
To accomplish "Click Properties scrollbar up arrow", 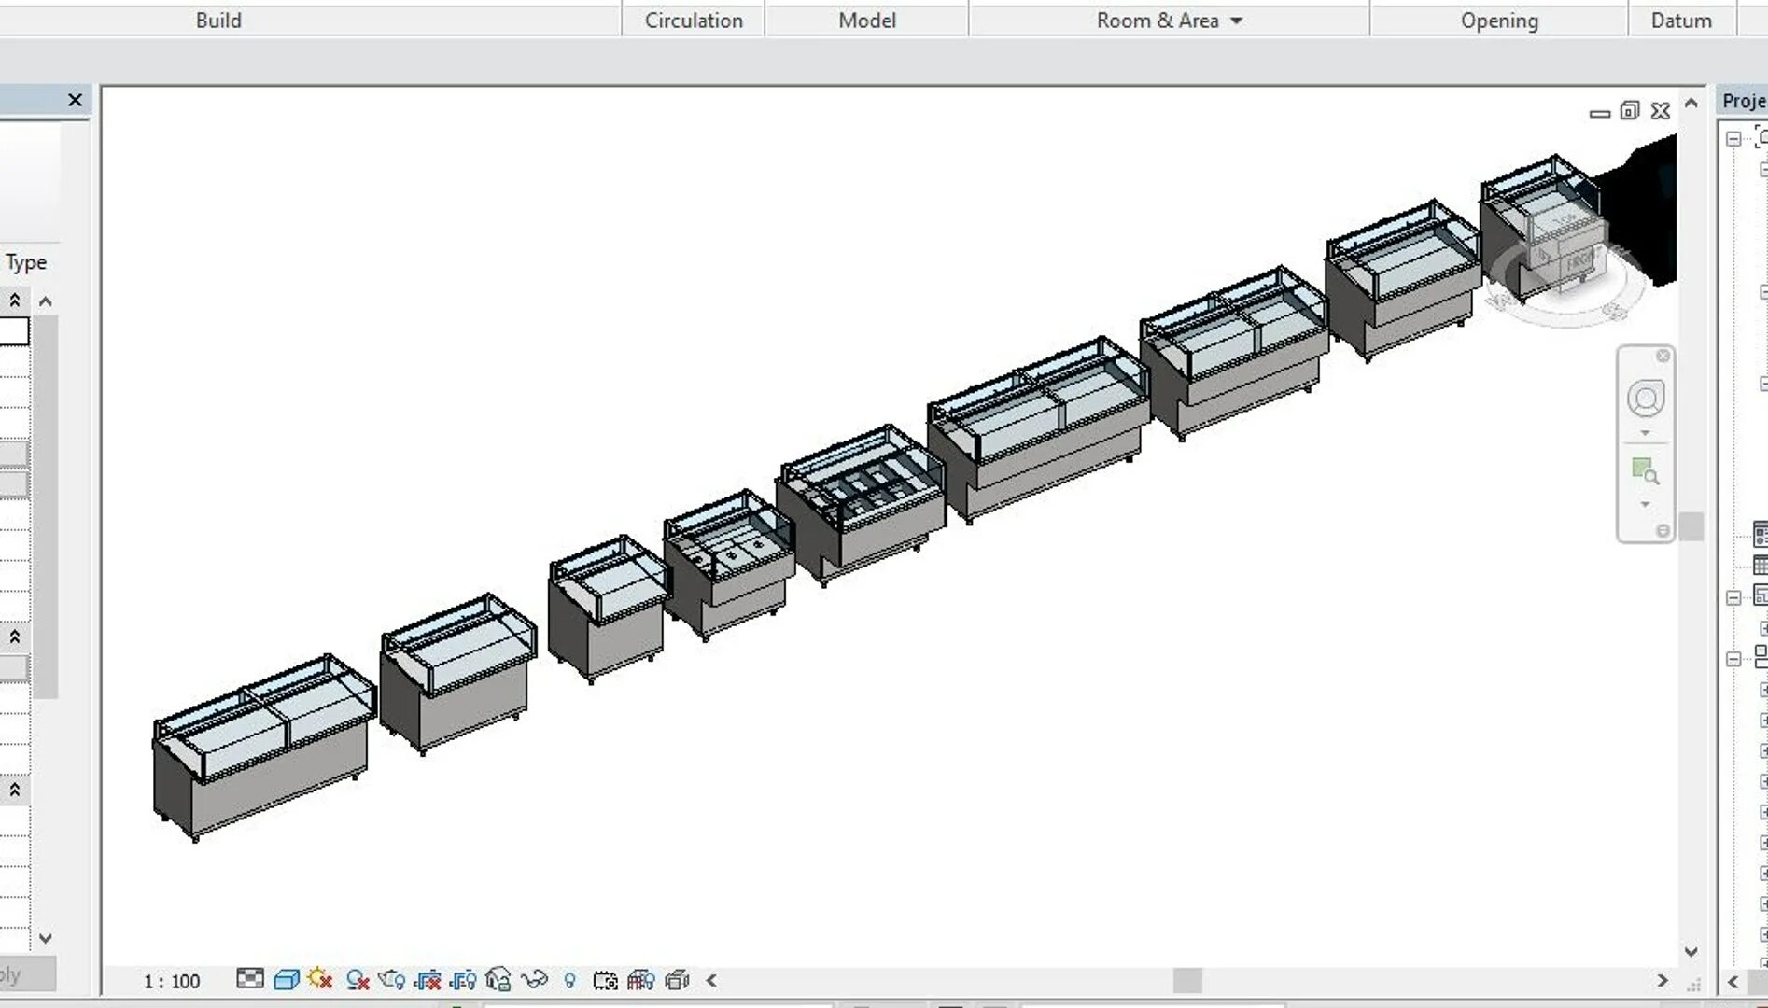I will point(46,301).
